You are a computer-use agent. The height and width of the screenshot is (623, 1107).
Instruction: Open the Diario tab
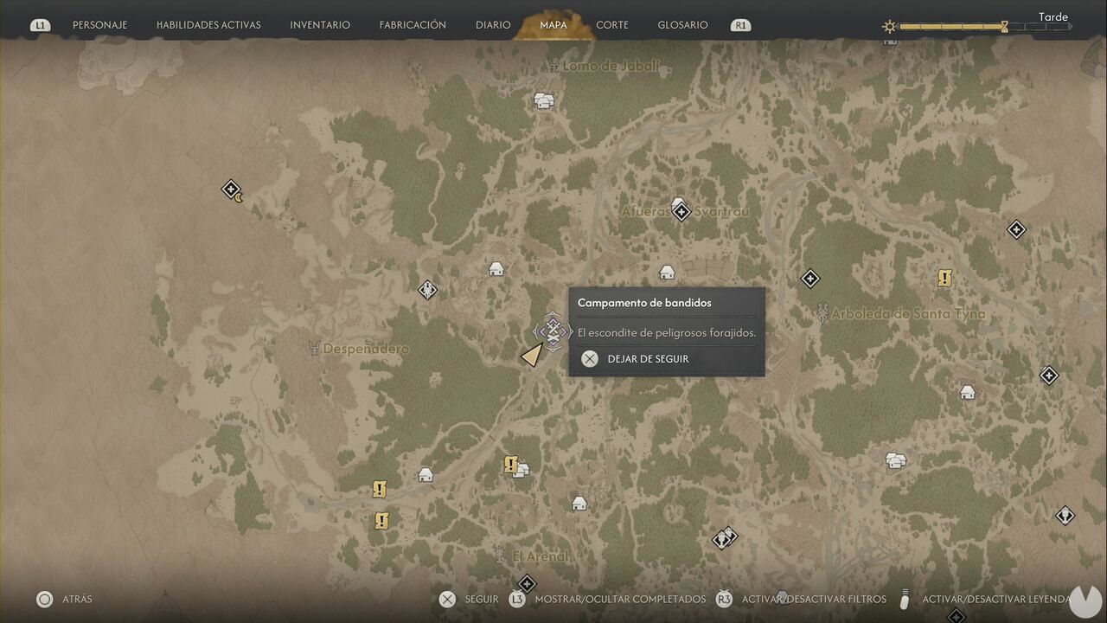[x=493, y=25]
